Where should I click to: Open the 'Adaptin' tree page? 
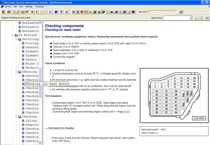[32, 125]
